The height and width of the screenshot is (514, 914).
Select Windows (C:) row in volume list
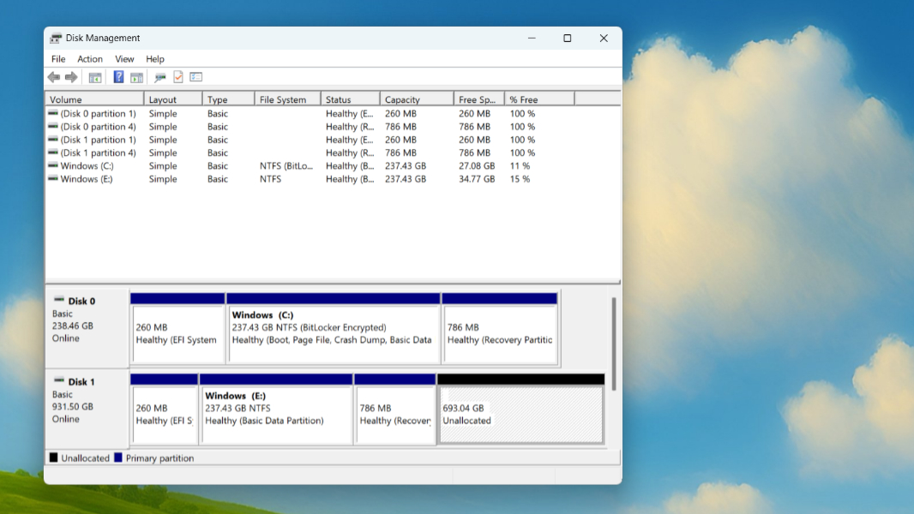(x=87, y=166)
